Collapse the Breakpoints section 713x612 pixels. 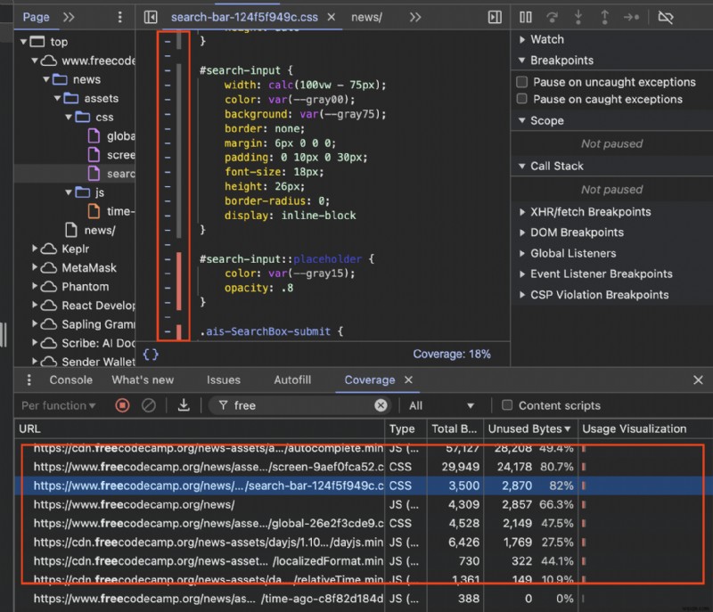522,61
